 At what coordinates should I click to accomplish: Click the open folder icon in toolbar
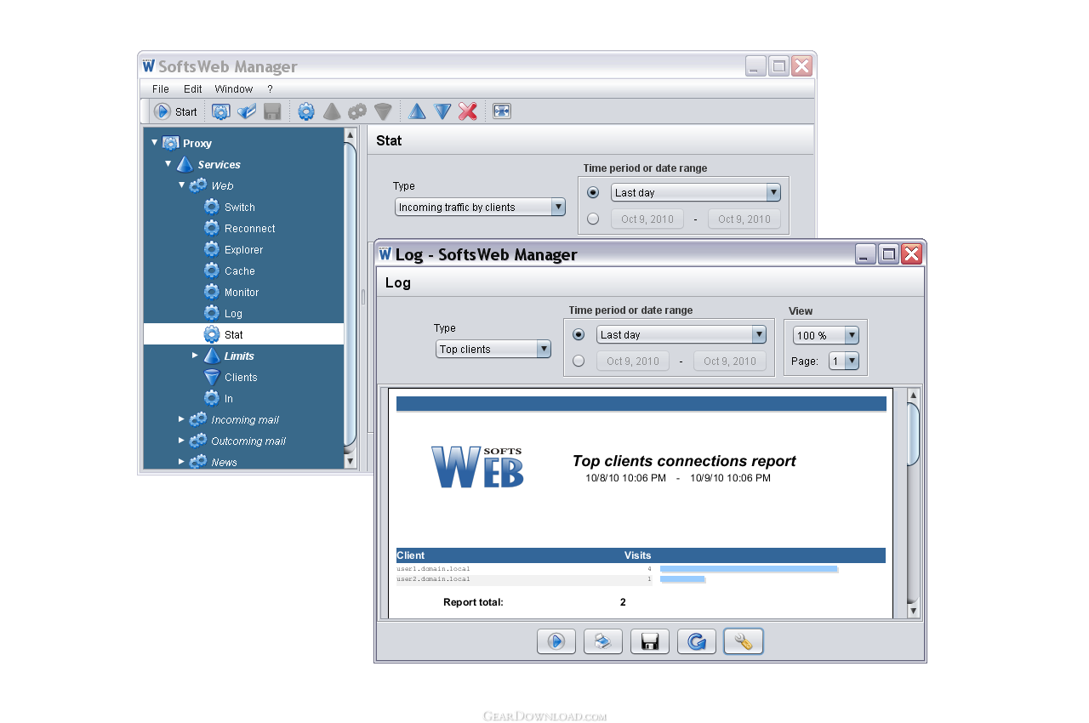[247, 111]
